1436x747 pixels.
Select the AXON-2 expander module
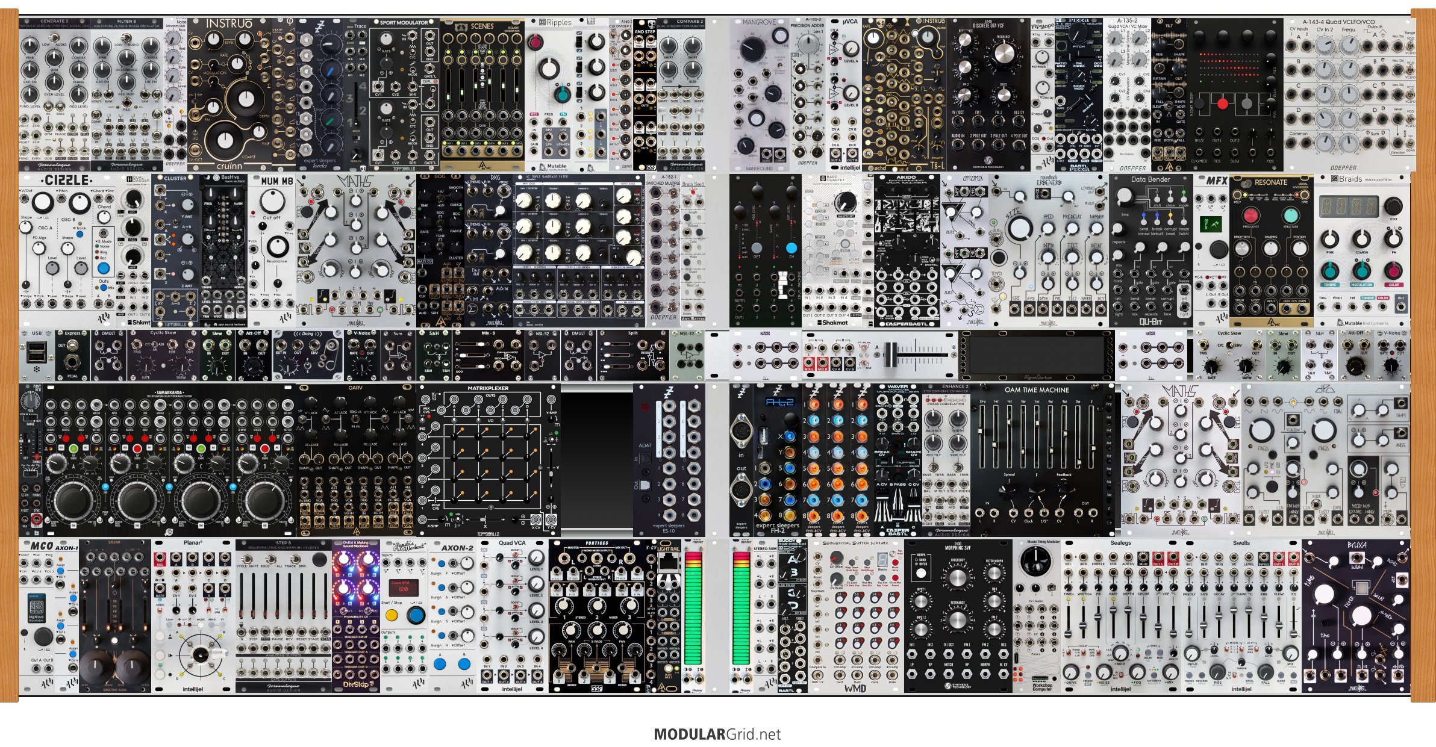coord(452,616)
